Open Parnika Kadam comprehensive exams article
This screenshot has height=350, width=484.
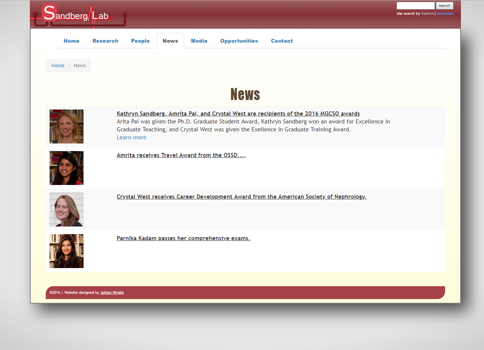coord(183,238)
